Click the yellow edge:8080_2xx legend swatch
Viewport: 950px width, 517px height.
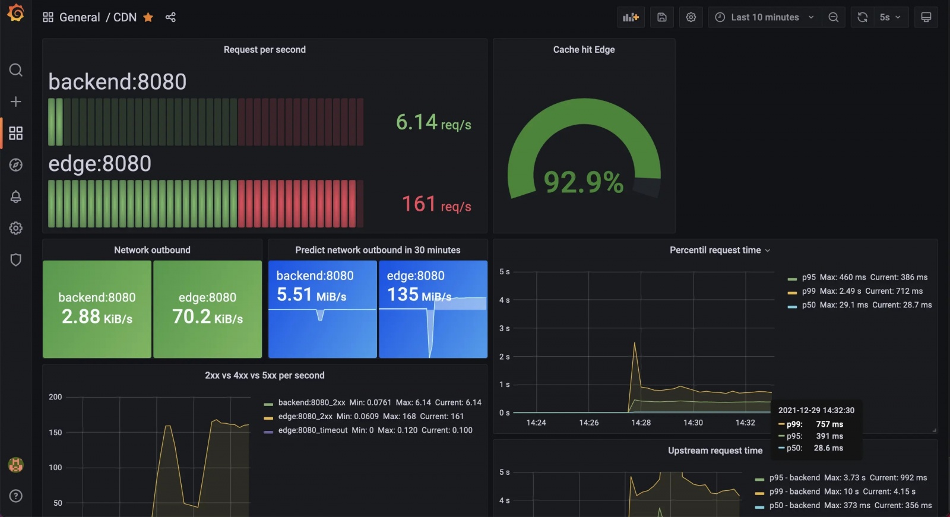tap(268, 418)
